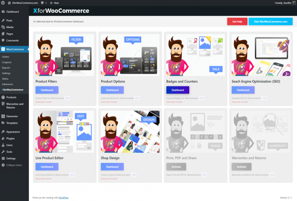
Task: Click the Plugins icon in sidebar
Action: click(x=3, y=138)
